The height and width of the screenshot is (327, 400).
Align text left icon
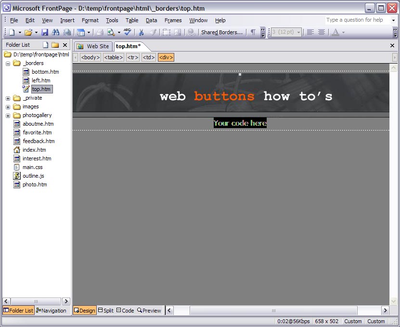pos(310,32)
